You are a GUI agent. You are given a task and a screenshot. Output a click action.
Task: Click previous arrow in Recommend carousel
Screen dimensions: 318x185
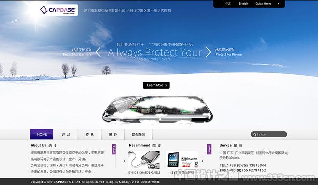(125, 161)
